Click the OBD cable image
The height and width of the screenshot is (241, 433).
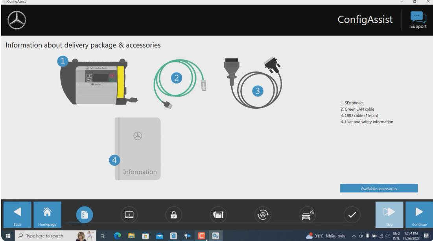click(252, 82)
